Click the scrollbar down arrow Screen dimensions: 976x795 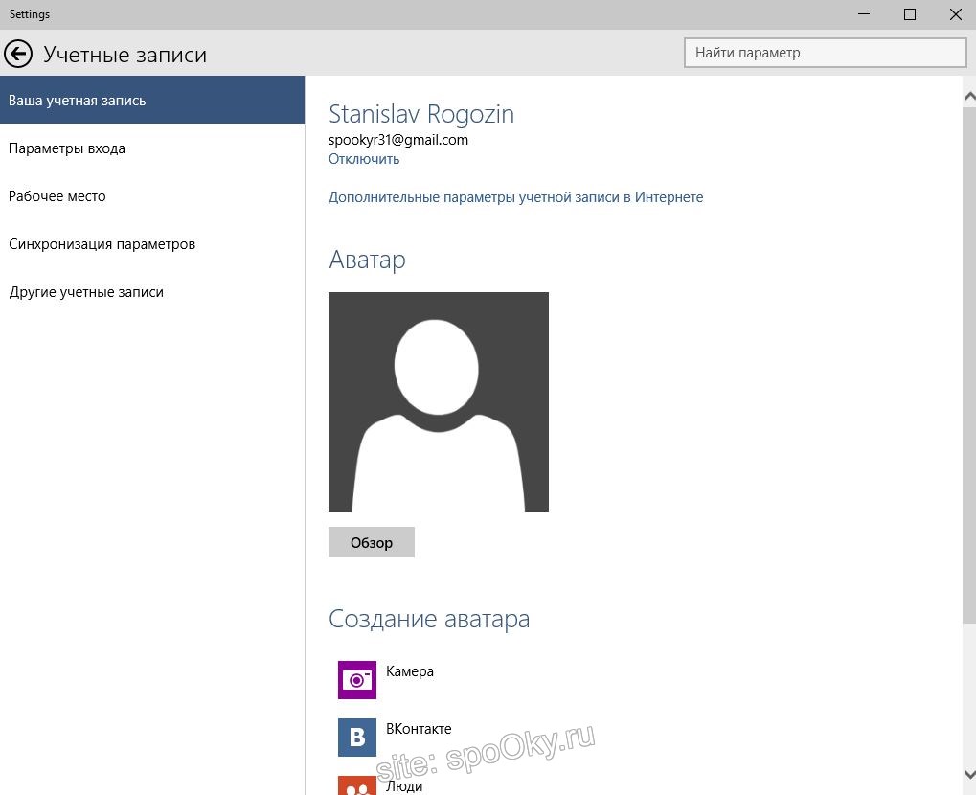coord(968,774)
